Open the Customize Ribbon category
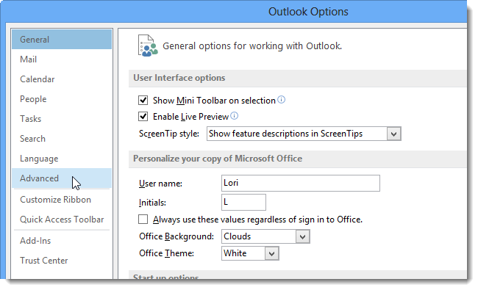478x290 pixels. [62, 200]
